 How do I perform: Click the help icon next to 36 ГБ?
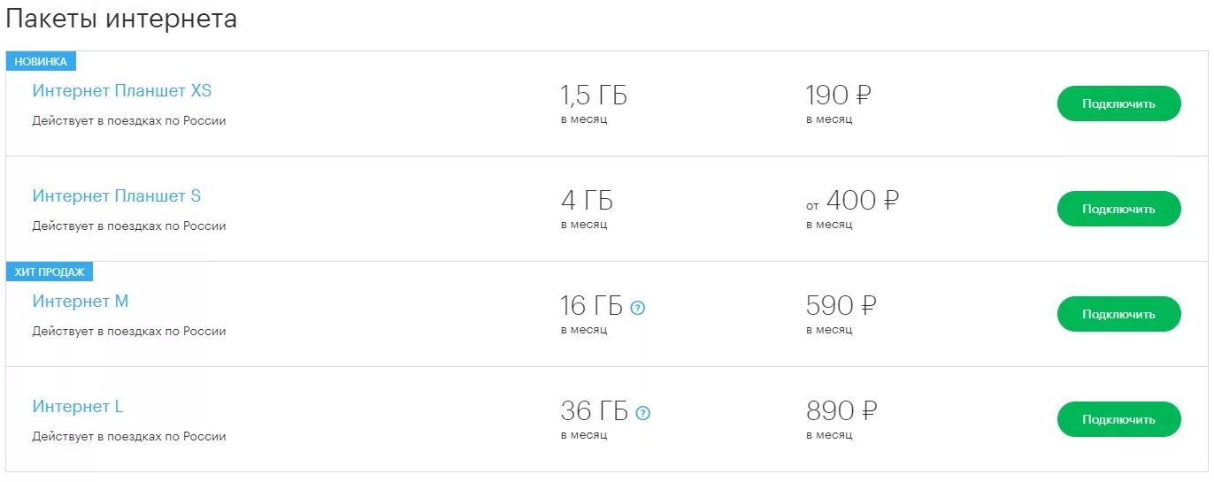pos(643,413)
